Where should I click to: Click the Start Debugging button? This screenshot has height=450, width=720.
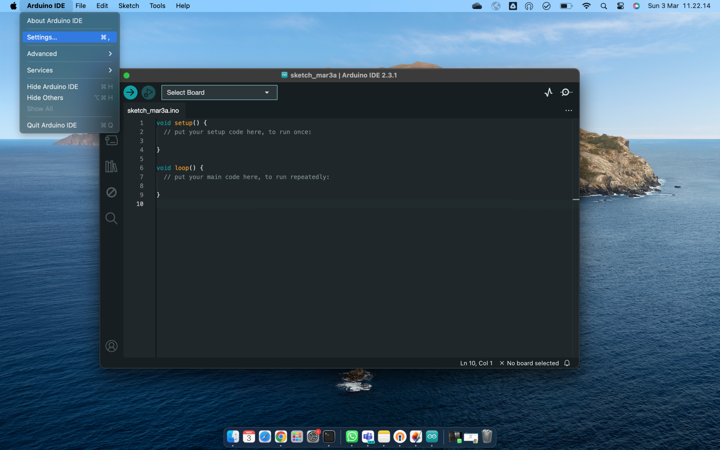[x=148, y=93]
